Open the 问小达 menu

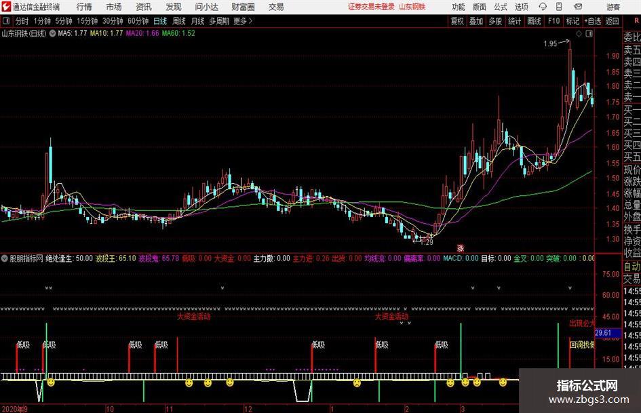tap(206, 7)
